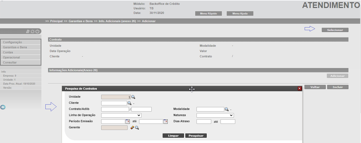Click the Unidade field in search dialog
This screenshot has width=361, height=143.
pyautogui.click(x=116, y=97)
